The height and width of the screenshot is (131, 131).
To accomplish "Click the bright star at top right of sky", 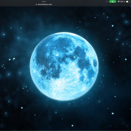I will coord(113,26).
